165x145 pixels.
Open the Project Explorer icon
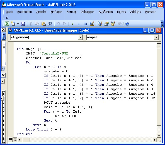tap(100, 24)
